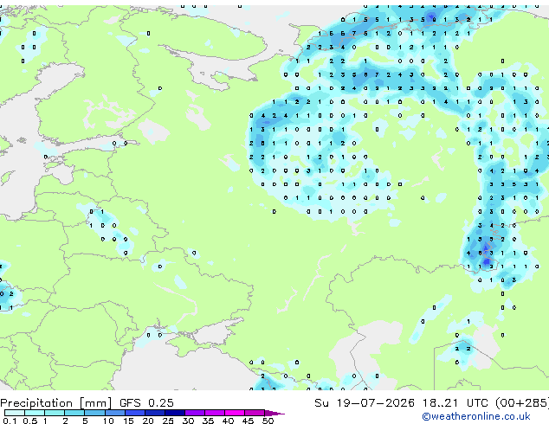Click the '(00+285)' forecast offset text
This screenshot has height=424, width=549.
522,403
